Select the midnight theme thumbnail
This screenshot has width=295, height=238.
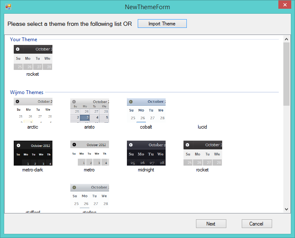click(x=146, y=153)
